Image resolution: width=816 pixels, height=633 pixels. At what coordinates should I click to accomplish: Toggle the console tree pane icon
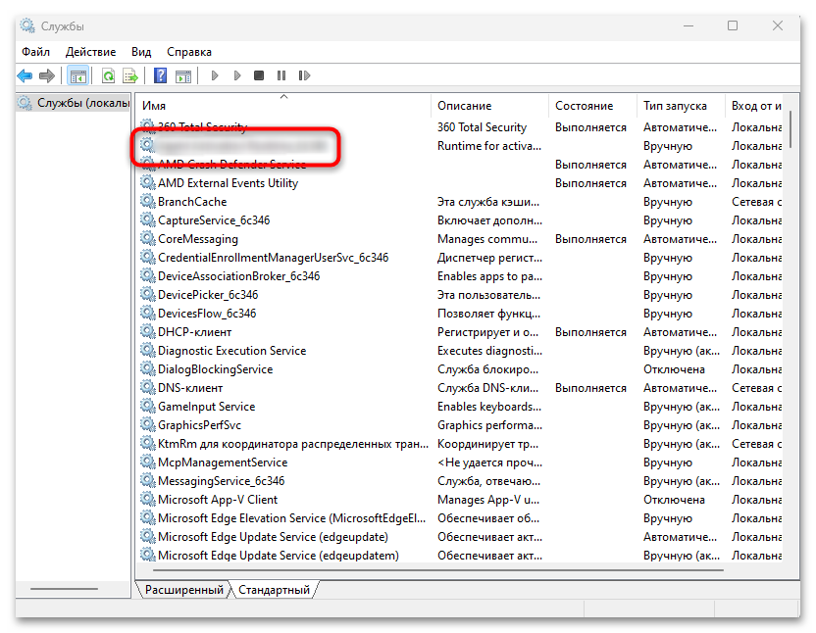(78, 75)
